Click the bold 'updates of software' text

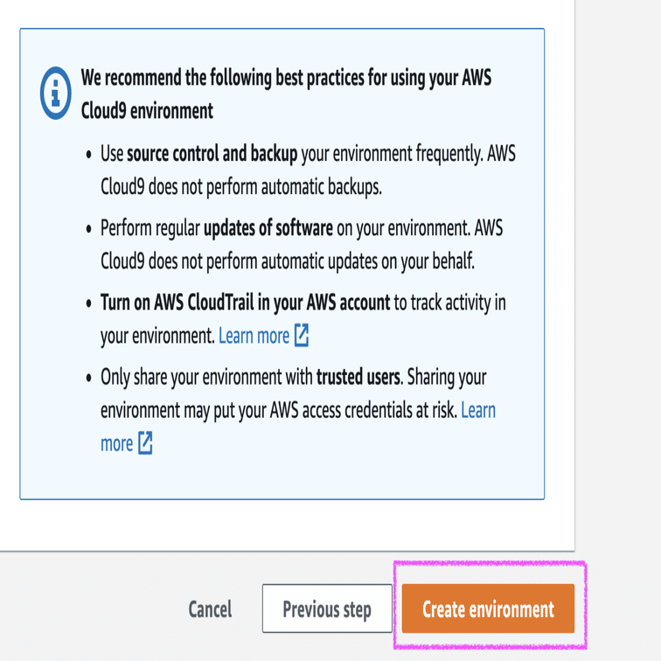pyautogui.click(x=268, y=229)
